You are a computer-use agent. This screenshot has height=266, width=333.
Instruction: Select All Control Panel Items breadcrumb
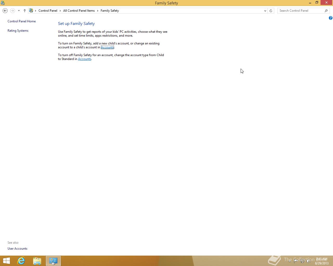click(x=79, y=11)
